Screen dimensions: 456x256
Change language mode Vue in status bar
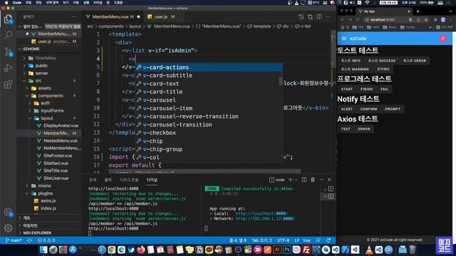tap(306, 240)
